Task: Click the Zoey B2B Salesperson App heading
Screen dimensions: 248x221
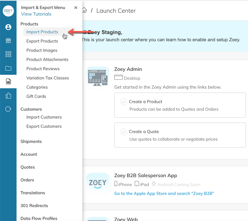Action: click(x=146, y=176)
